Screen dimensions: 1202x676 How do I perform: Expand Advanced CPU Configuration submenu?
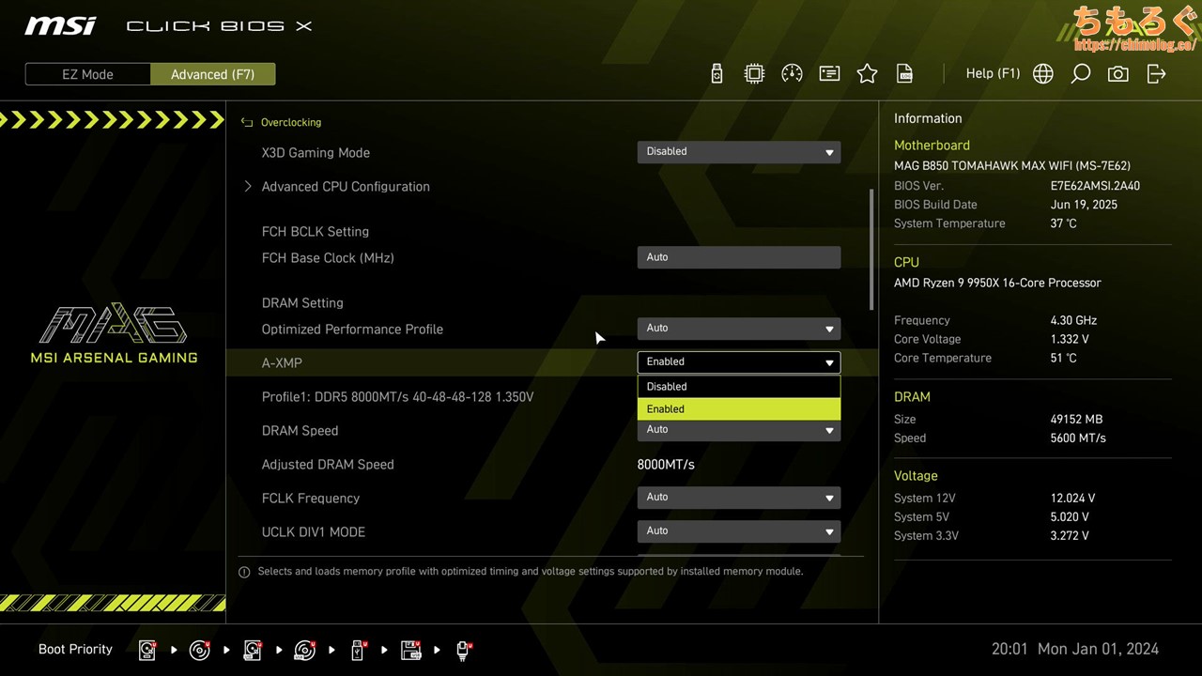click(345, 187)
